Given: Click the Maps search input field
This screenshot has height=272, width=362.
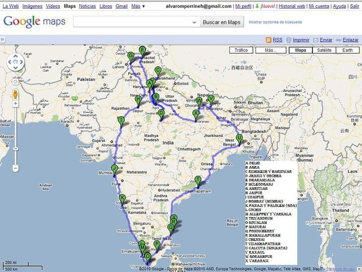Looking at the screenshot, I should tap(132, 23).
